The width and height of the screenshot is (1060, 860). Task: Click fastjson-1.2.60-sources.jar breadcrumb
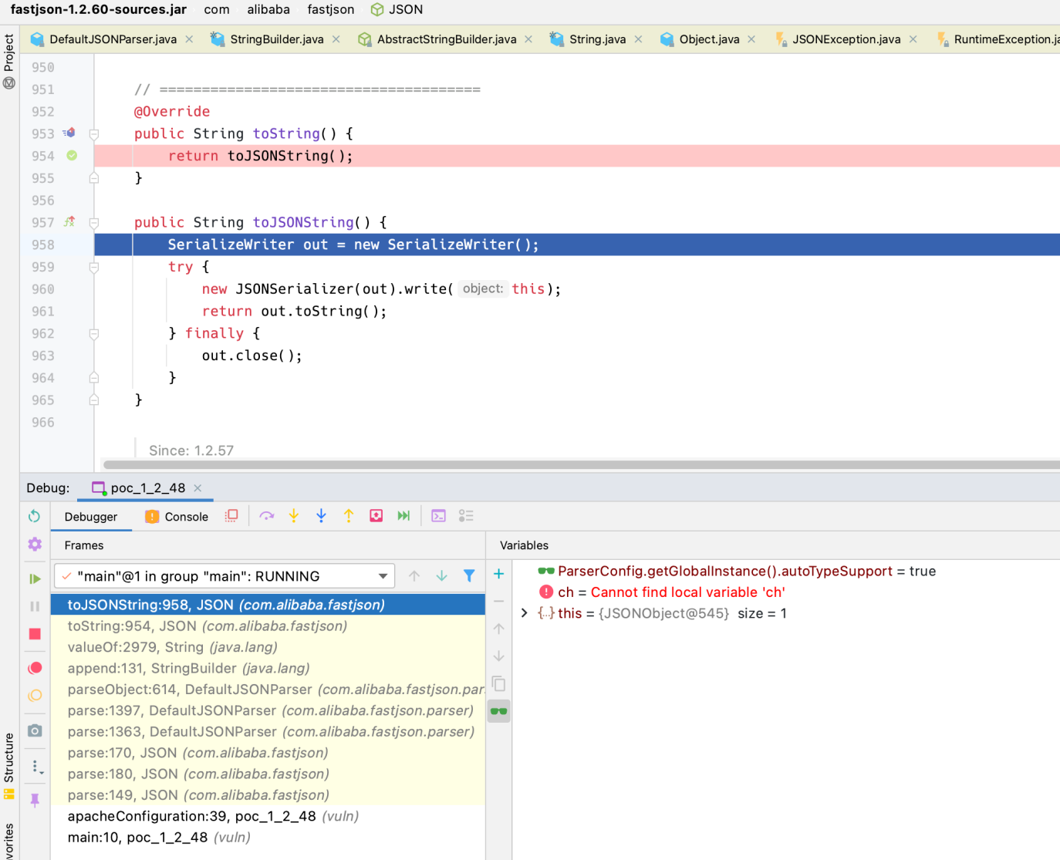pyautogui.click(x=99, y=9)
